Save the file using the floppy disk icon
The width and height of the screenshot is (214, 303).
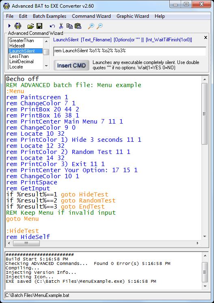pos(39,26)
